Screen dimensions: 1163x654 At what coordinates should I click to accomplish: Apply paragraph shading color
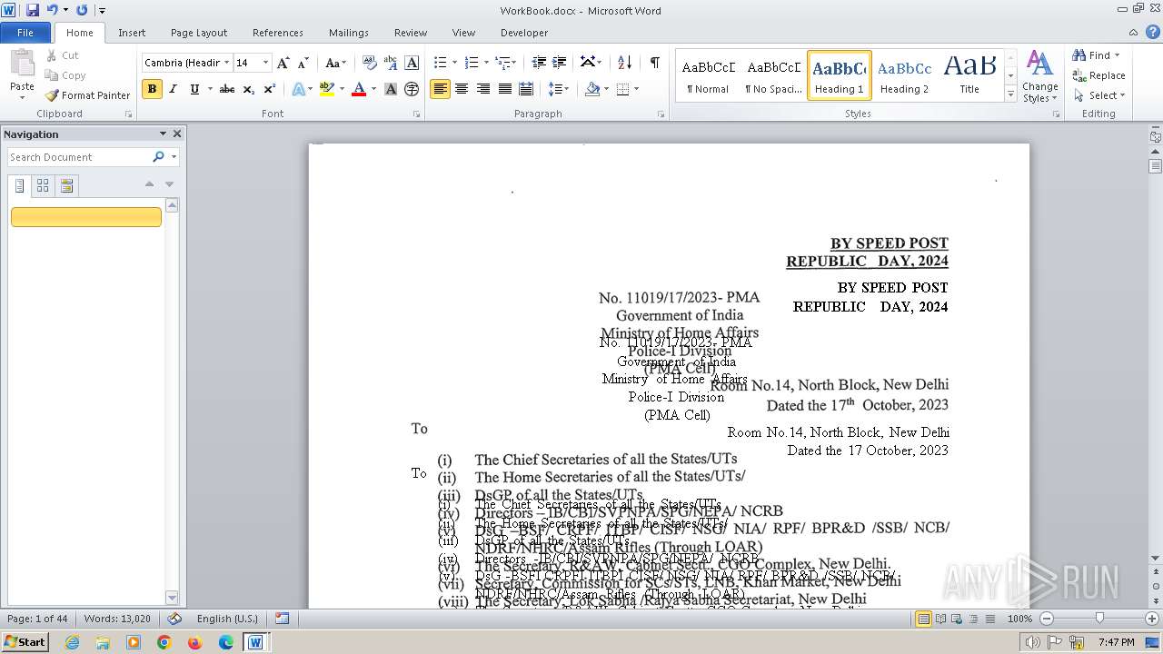tap(592, 89)
